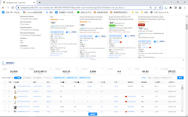
Task: Toggle the browser side panel icon
Action: click(175, 8)
